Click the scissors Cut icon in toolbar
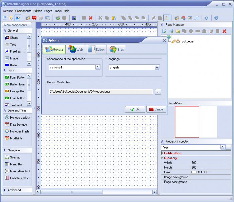Viewport: 234px width, 202px height. 100,18
